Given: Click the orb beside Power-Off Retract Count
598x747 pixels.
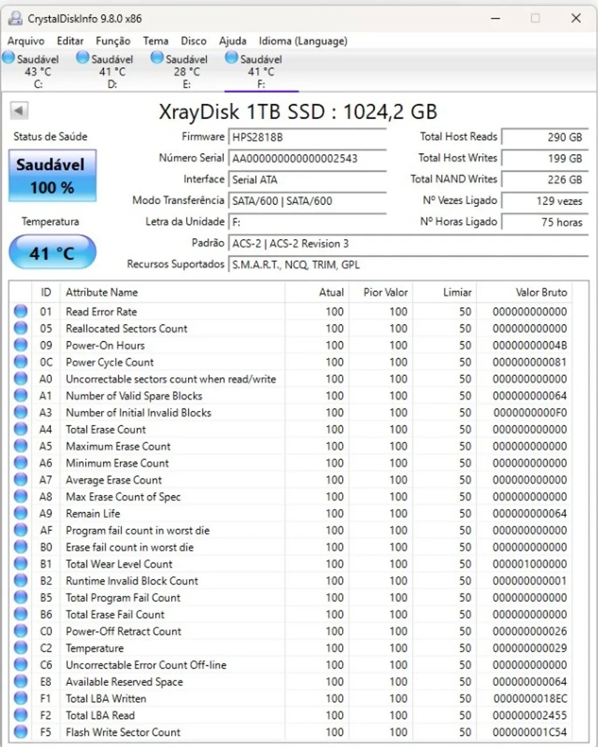Looking at the screenshot, I should [21, 631].
